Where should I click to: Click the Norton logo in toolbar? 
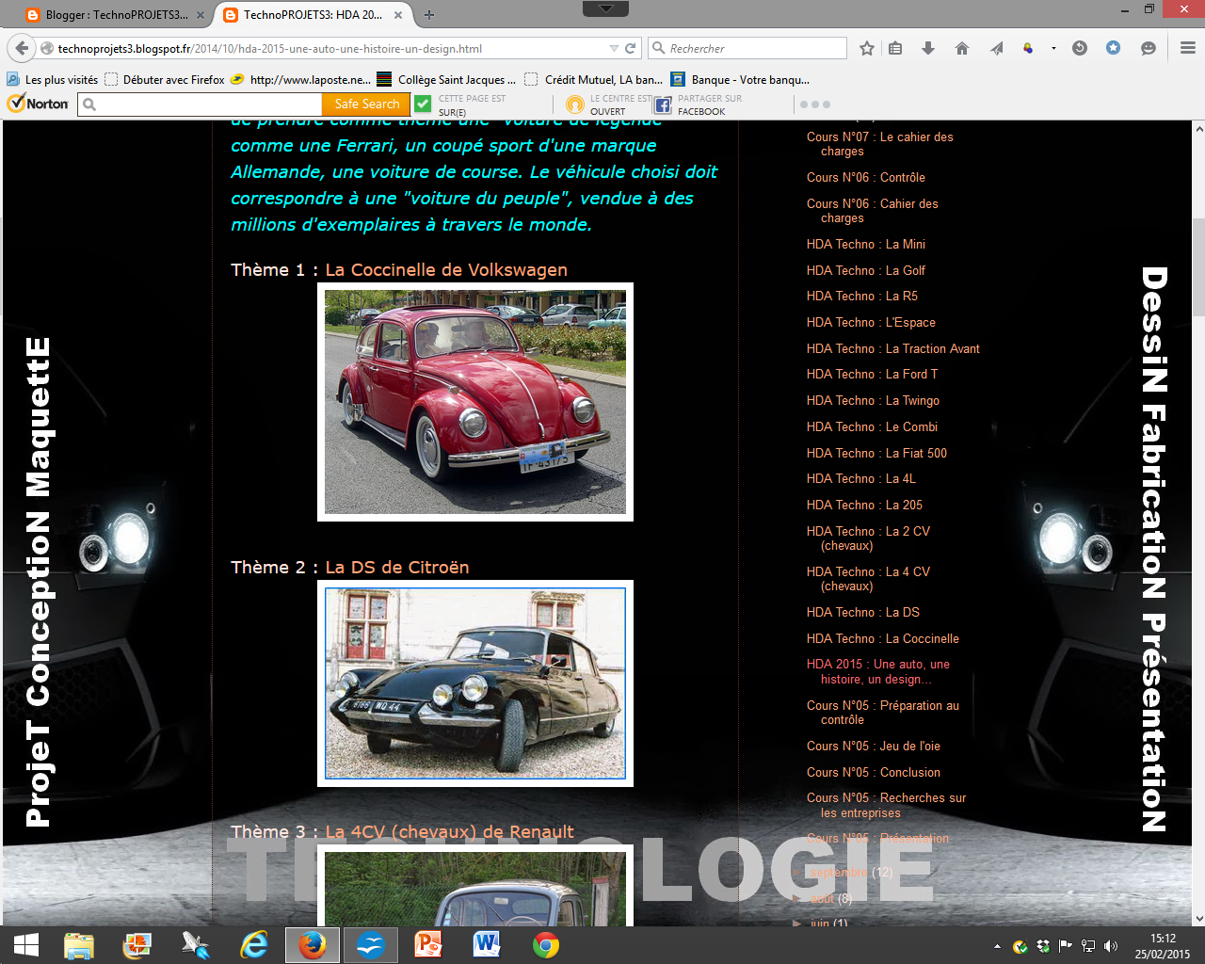[x=38, y=104]
